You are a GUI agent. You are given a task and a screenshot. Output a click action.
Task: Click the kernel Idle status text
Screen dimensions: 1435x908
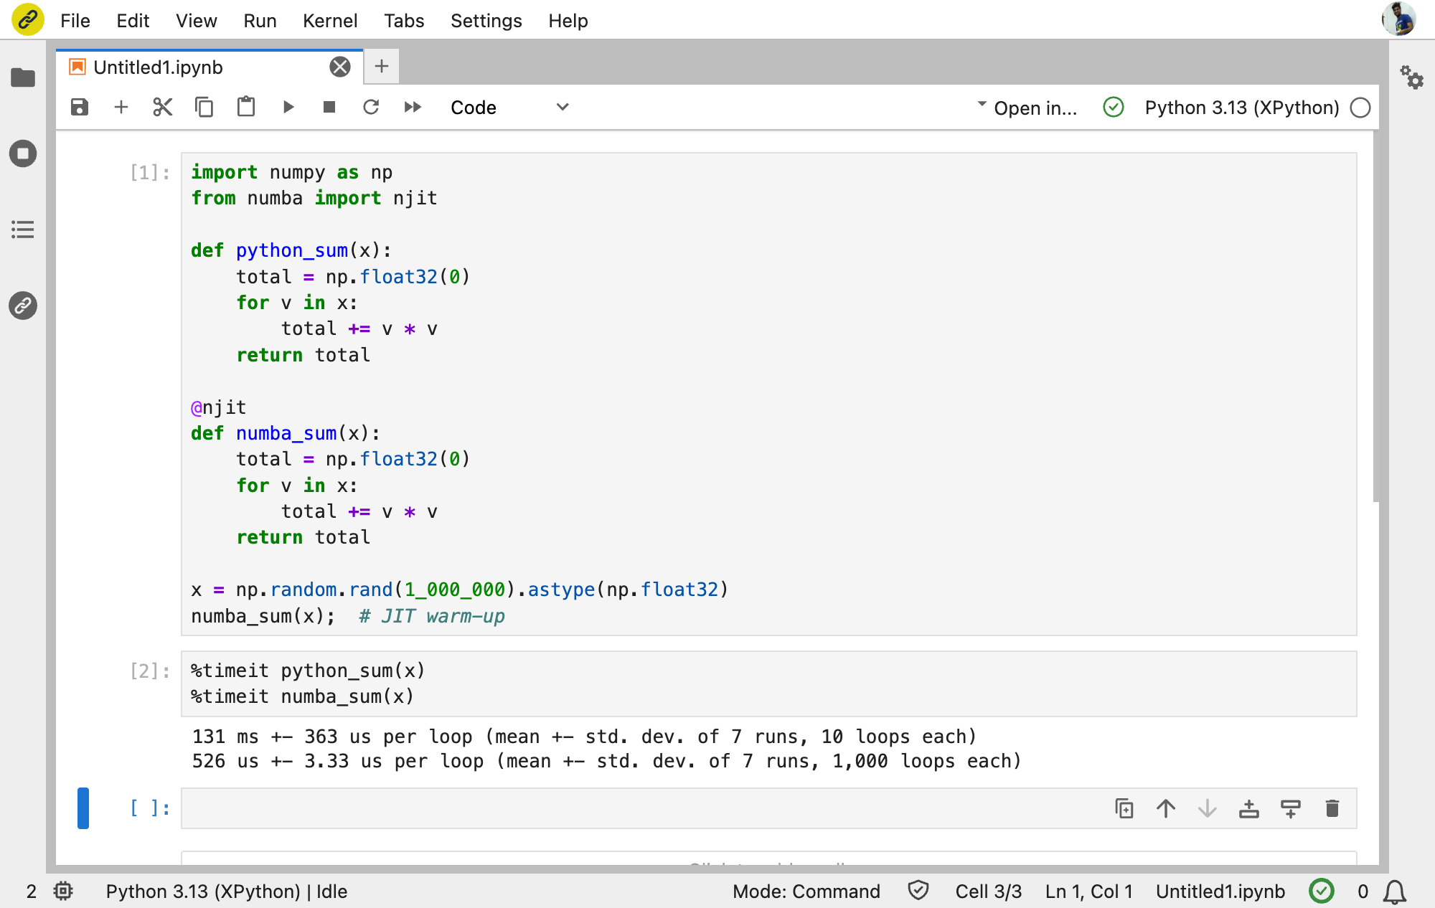pyautogui.click(x=227, y=892)
